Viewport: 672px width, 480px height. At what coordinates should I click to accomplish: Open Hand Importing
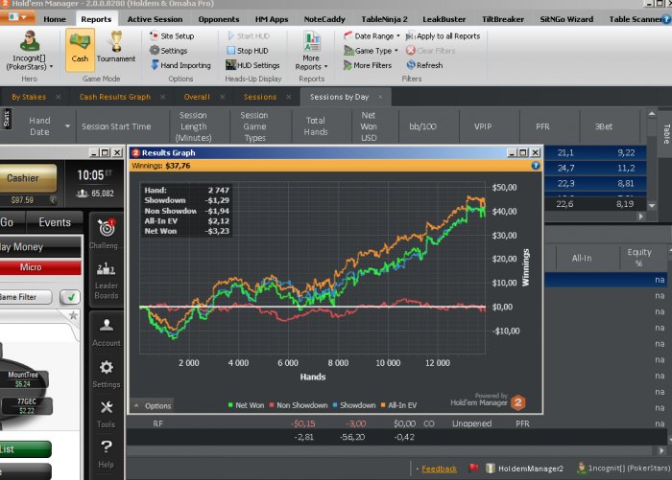pyautogui.click(x=180, y=65)
